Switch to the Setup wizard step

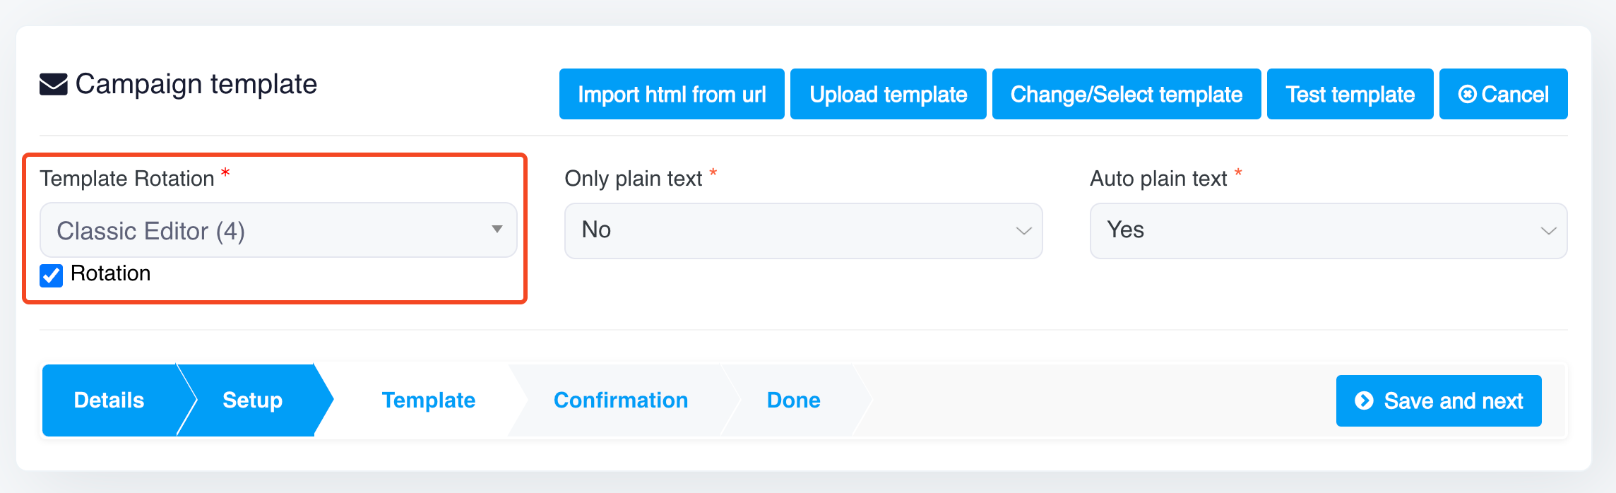tap(252, 400)
